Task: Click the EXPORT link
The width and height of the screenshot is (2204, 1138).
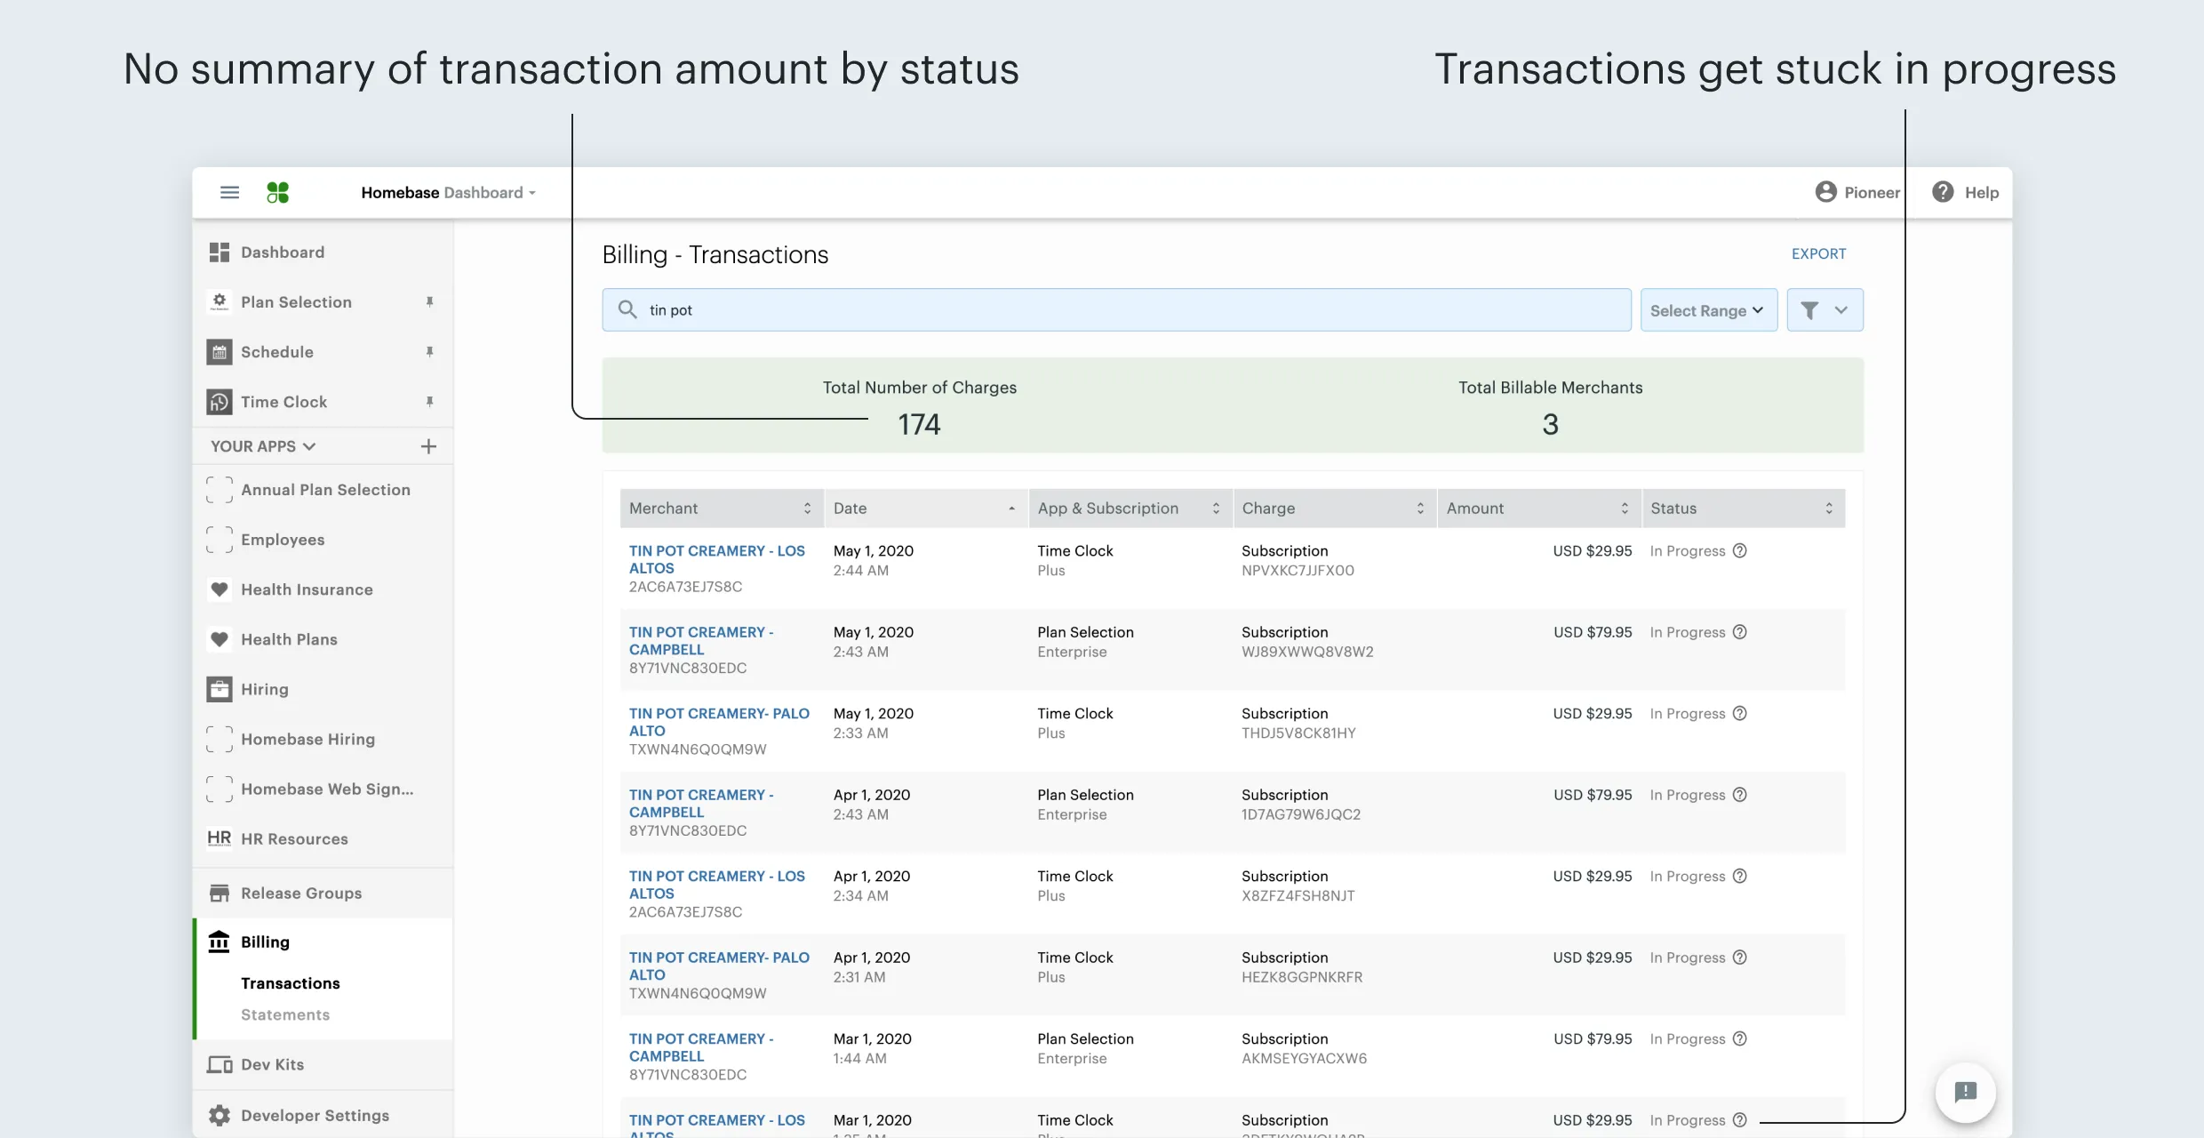Action: pos(1818,253)
